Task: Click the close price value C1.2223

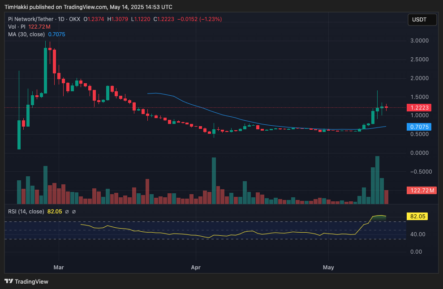Action: coord(164,19)
